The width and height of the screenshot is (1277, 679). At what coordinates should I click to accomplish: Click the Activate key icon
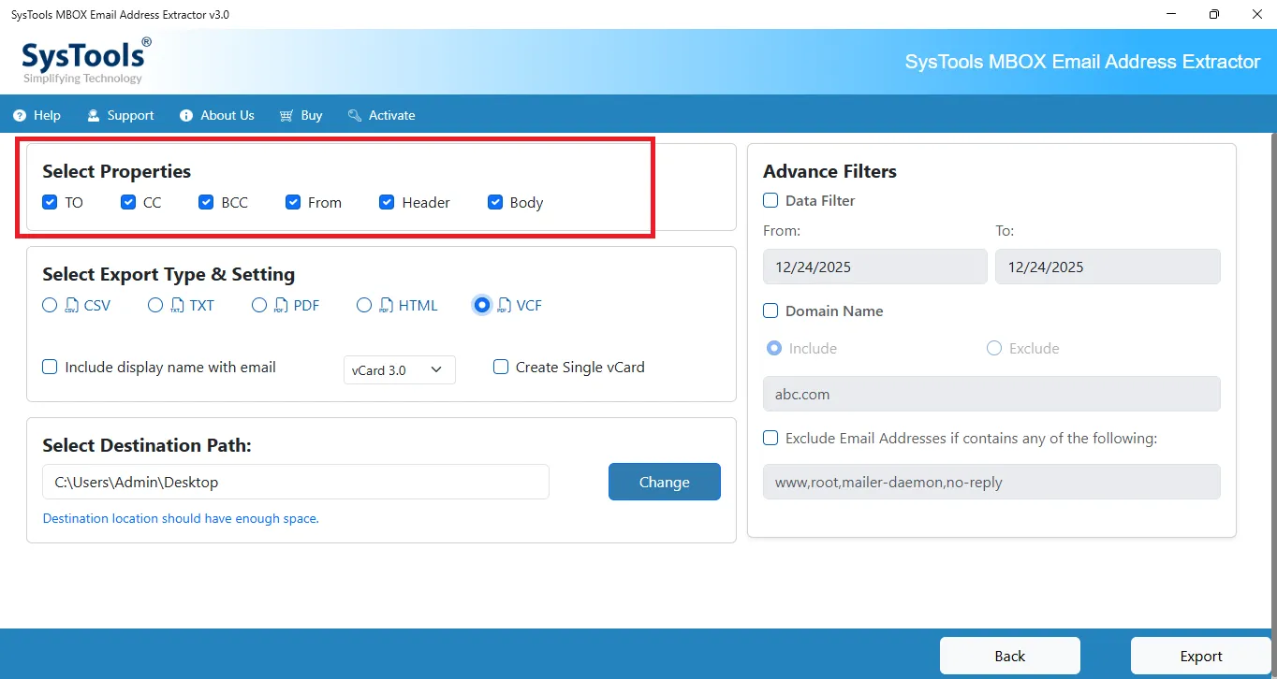coord(355,115)
